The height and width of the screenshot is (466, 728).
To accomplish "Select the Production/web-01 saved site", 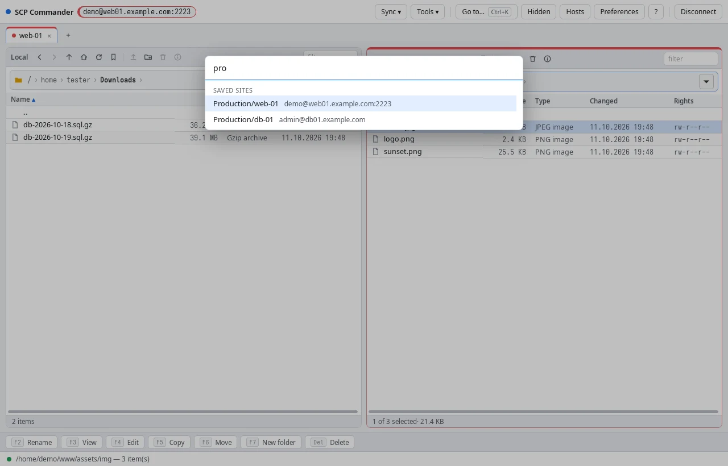I will (361, 103).
